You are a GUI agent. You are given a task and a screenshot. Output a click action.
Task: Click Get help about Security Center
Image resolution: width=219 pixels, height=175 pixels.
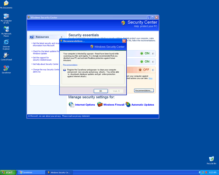pos(46,64)
